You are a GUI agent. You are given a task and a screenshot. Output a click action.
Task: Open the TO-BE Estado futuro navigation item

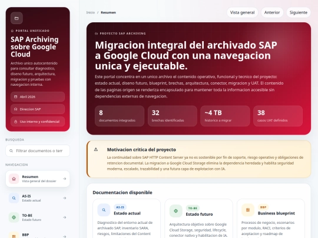click(38, 217)
